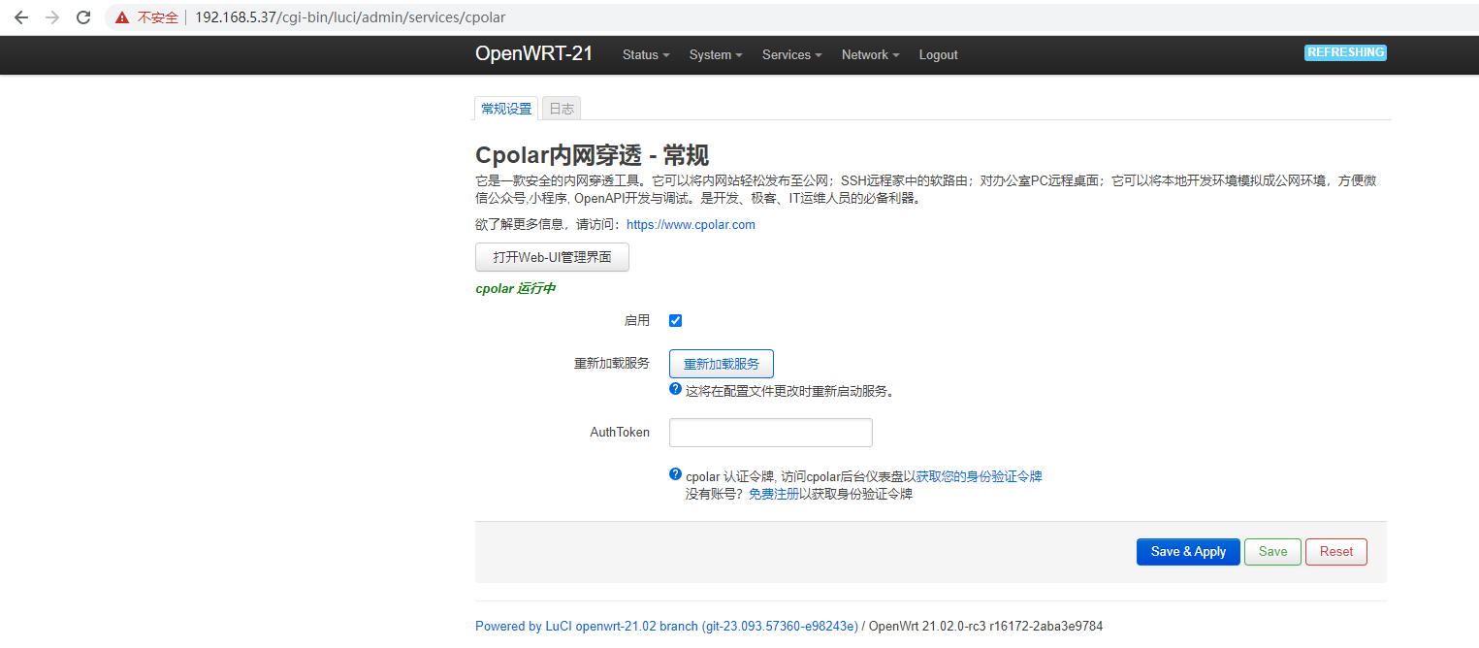Click the 'OpenWrt 21.02.0-rc3' footer version text
The width and height of the screenshot is (1479, 648).
[985, 627]
